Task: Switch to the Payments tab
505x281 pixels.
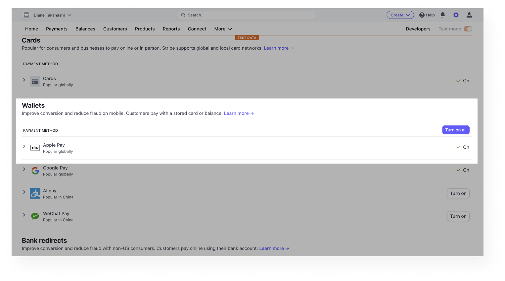Action: (x=57, y=29)
